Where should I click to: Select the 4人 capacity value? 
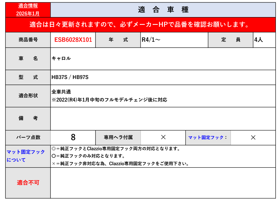point(258,40)
